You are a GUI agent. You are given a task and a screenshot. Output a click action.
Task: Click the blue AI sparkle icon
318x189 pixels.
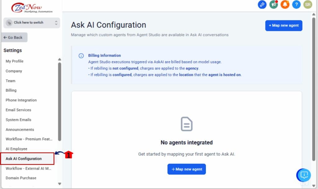pos(262,5)
